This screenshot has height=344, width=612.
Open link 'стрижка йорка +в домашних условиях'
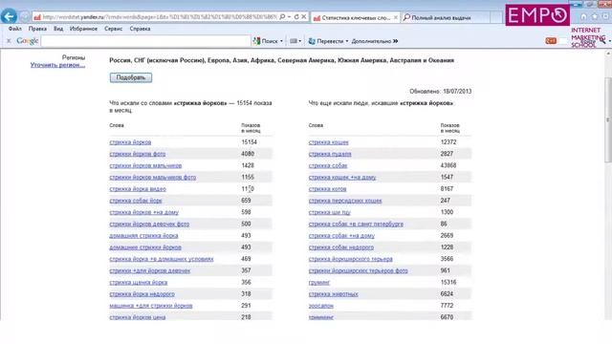162,259
